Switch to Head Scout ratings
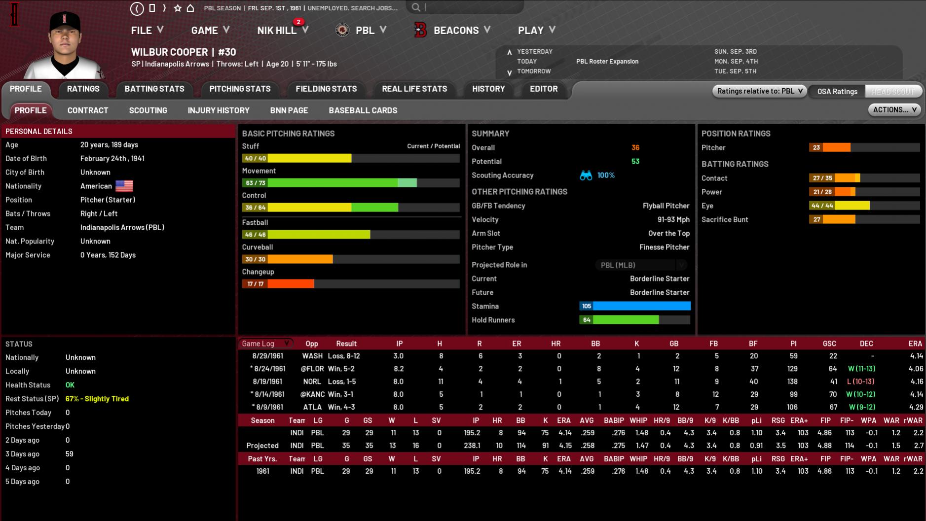The width and height of the screenshot is (926, 521). (892, 91)
